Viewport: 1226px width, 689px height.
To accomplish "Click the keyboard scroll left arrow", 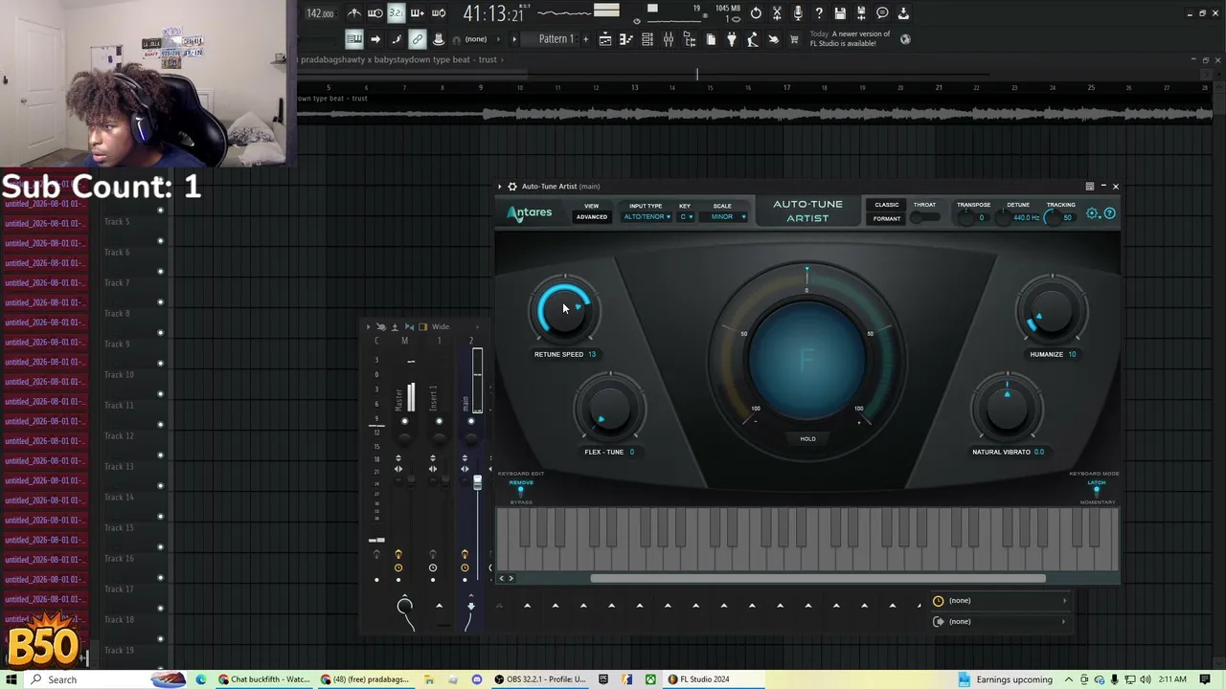I will tap(501, 578).
